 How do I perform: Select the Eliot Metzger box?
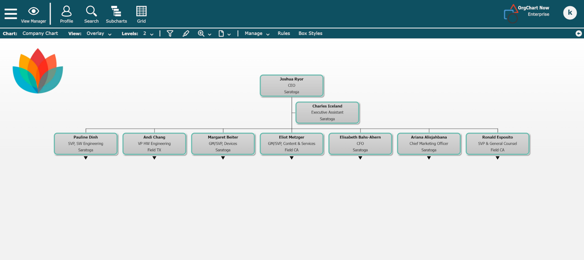coord(292,144)
